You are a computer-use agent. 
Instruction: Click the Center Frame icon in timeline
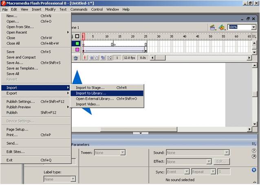pyautogui.click(x=85, y=58)
